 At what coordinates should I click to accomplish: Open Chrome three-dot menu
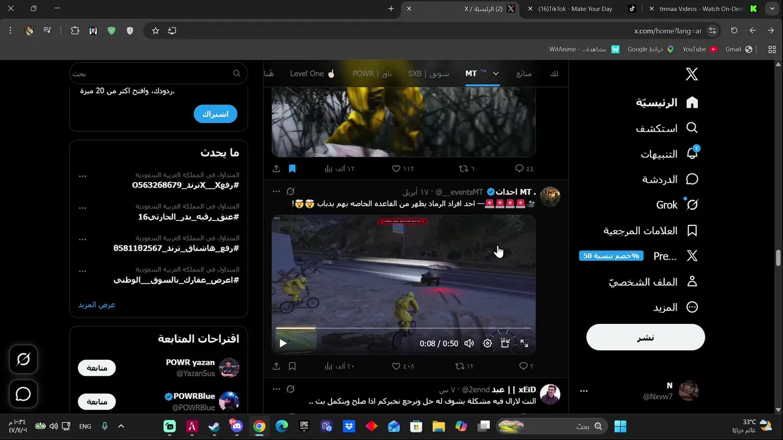click(x=10, y=31)
